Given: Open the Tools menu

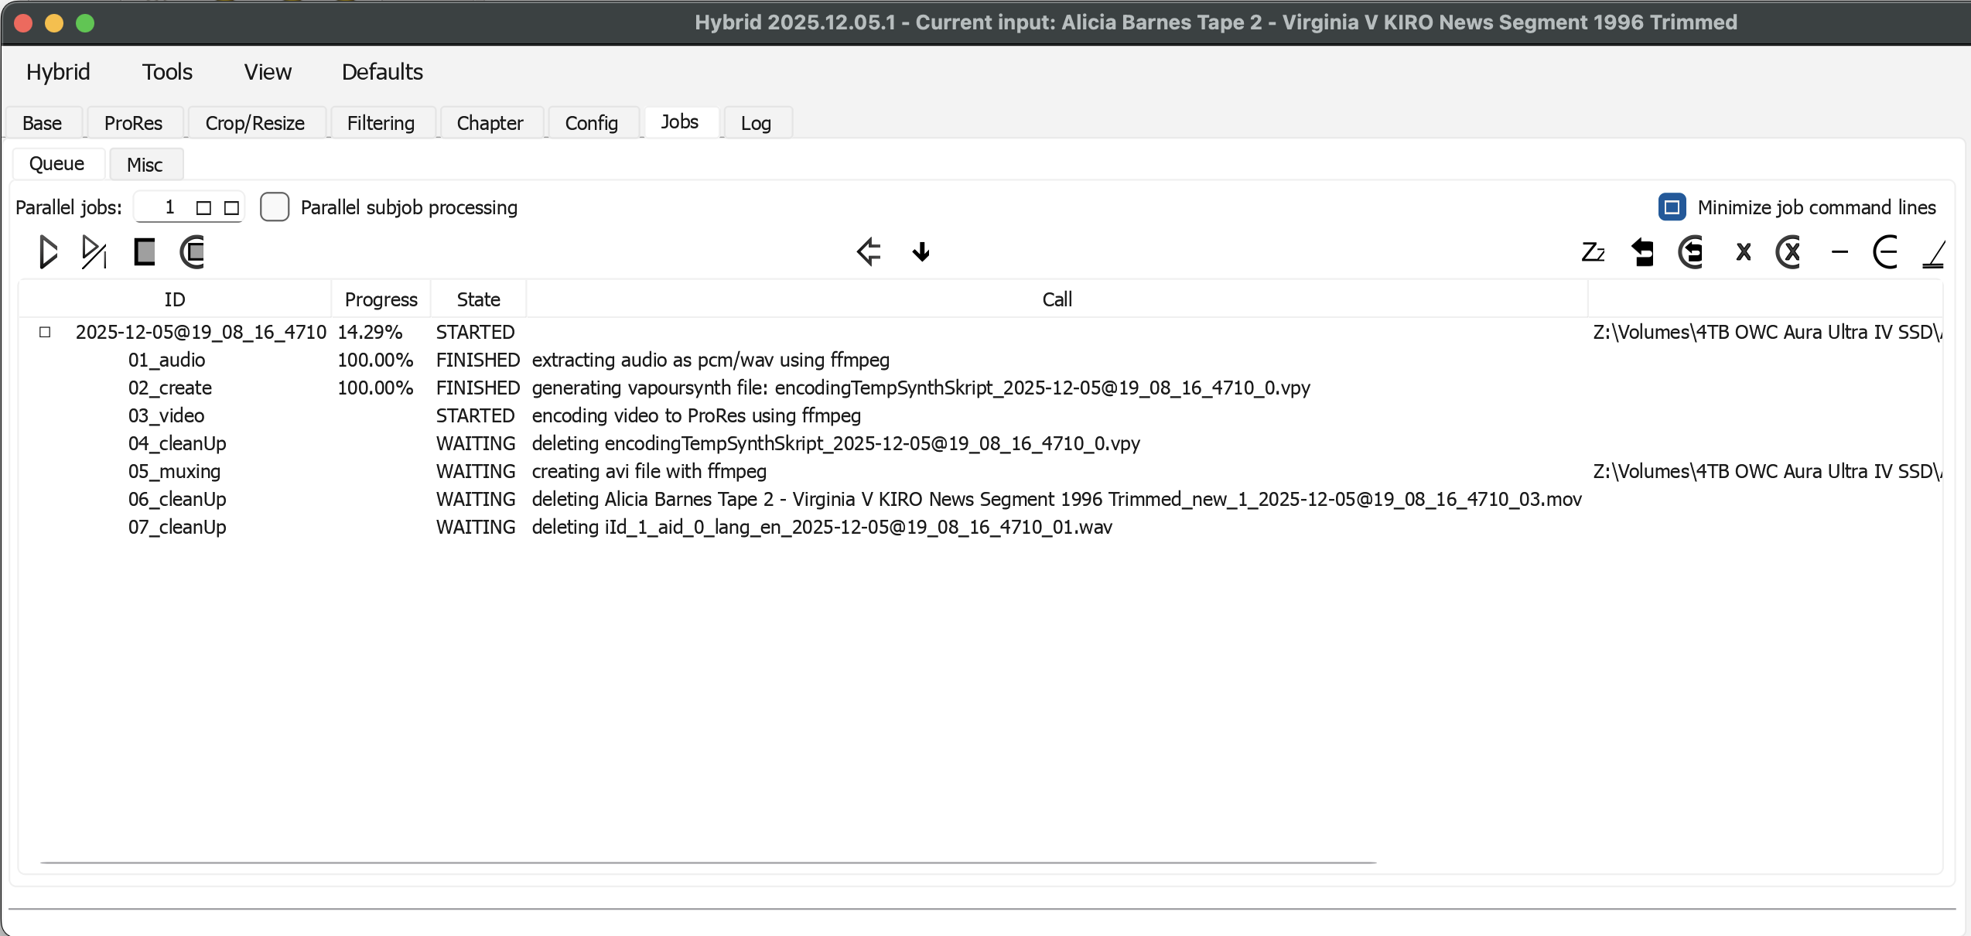Looking at the screenshot, I should point(167,72).
